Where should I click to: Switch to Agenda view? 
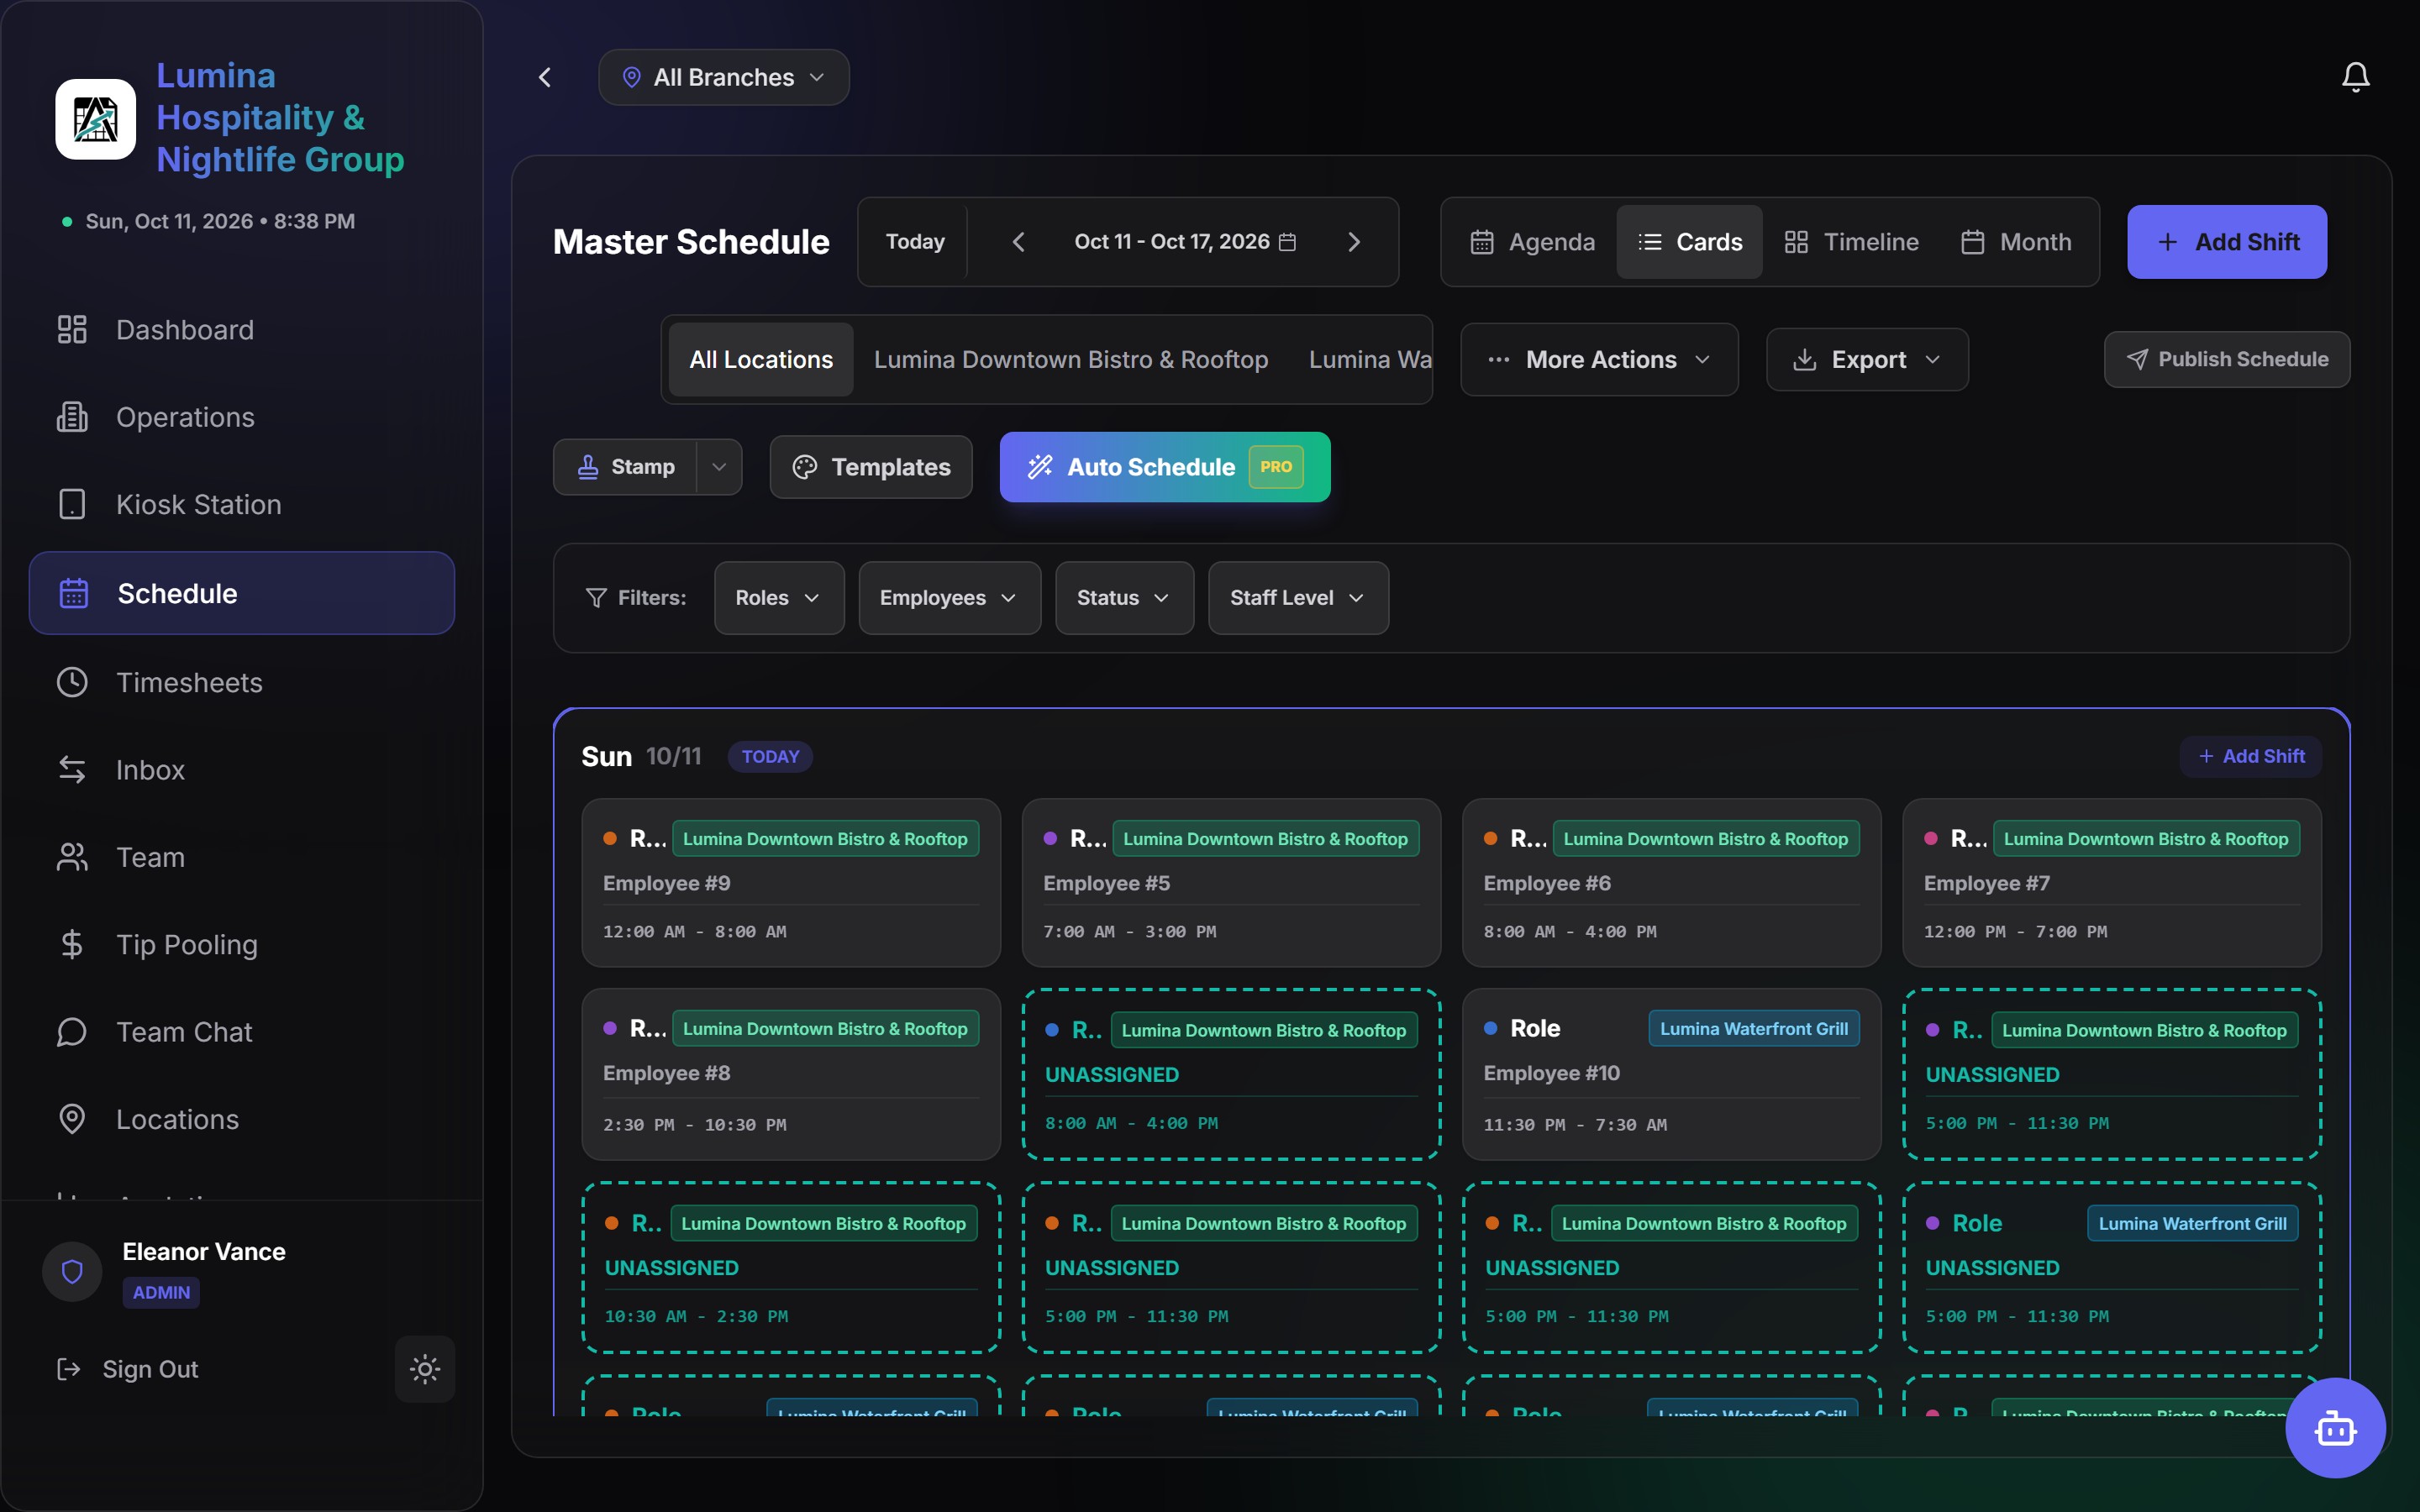(1532, 242)
